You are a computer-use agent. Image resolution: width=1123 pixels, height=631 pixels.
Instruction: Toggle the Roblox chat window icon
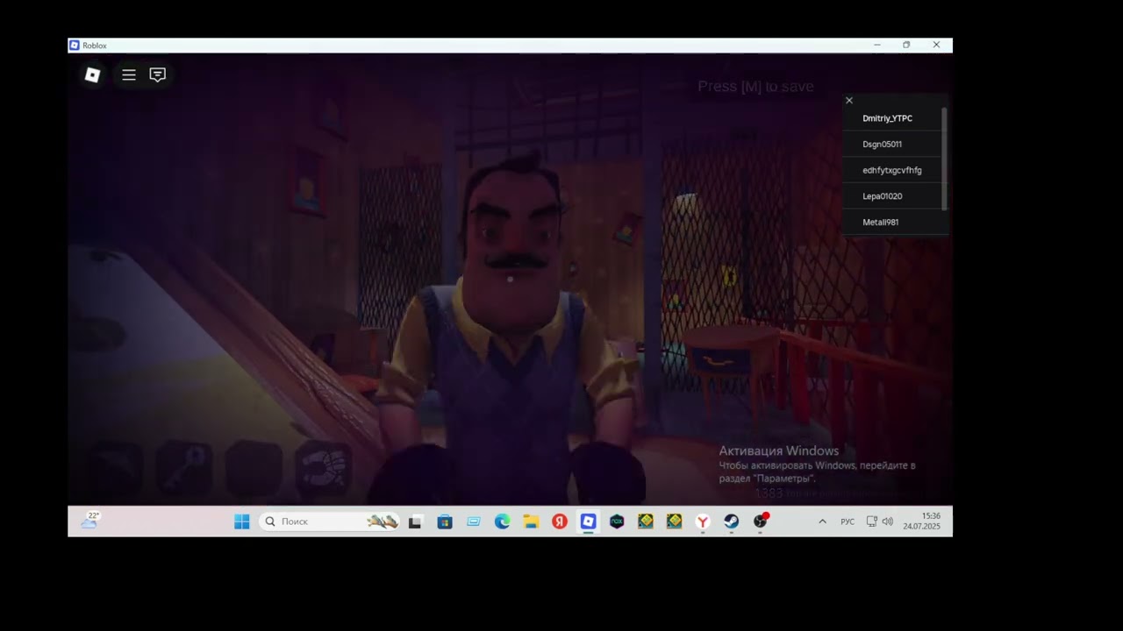(158, 75)
